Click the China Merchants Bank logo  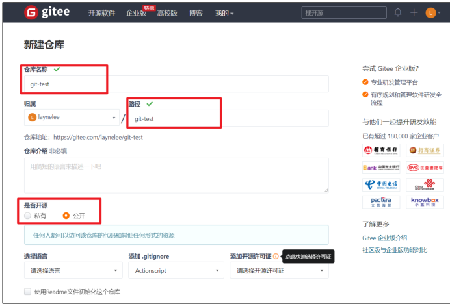(x=381, y=150)
